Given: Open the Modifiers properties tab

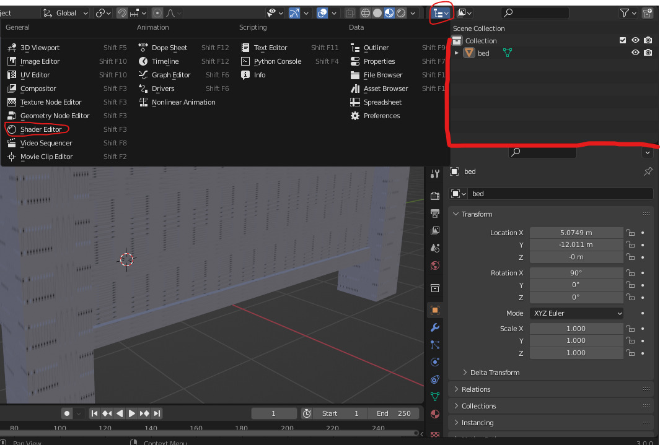Looking at the screenshot, I should click(x=435, y=327).
